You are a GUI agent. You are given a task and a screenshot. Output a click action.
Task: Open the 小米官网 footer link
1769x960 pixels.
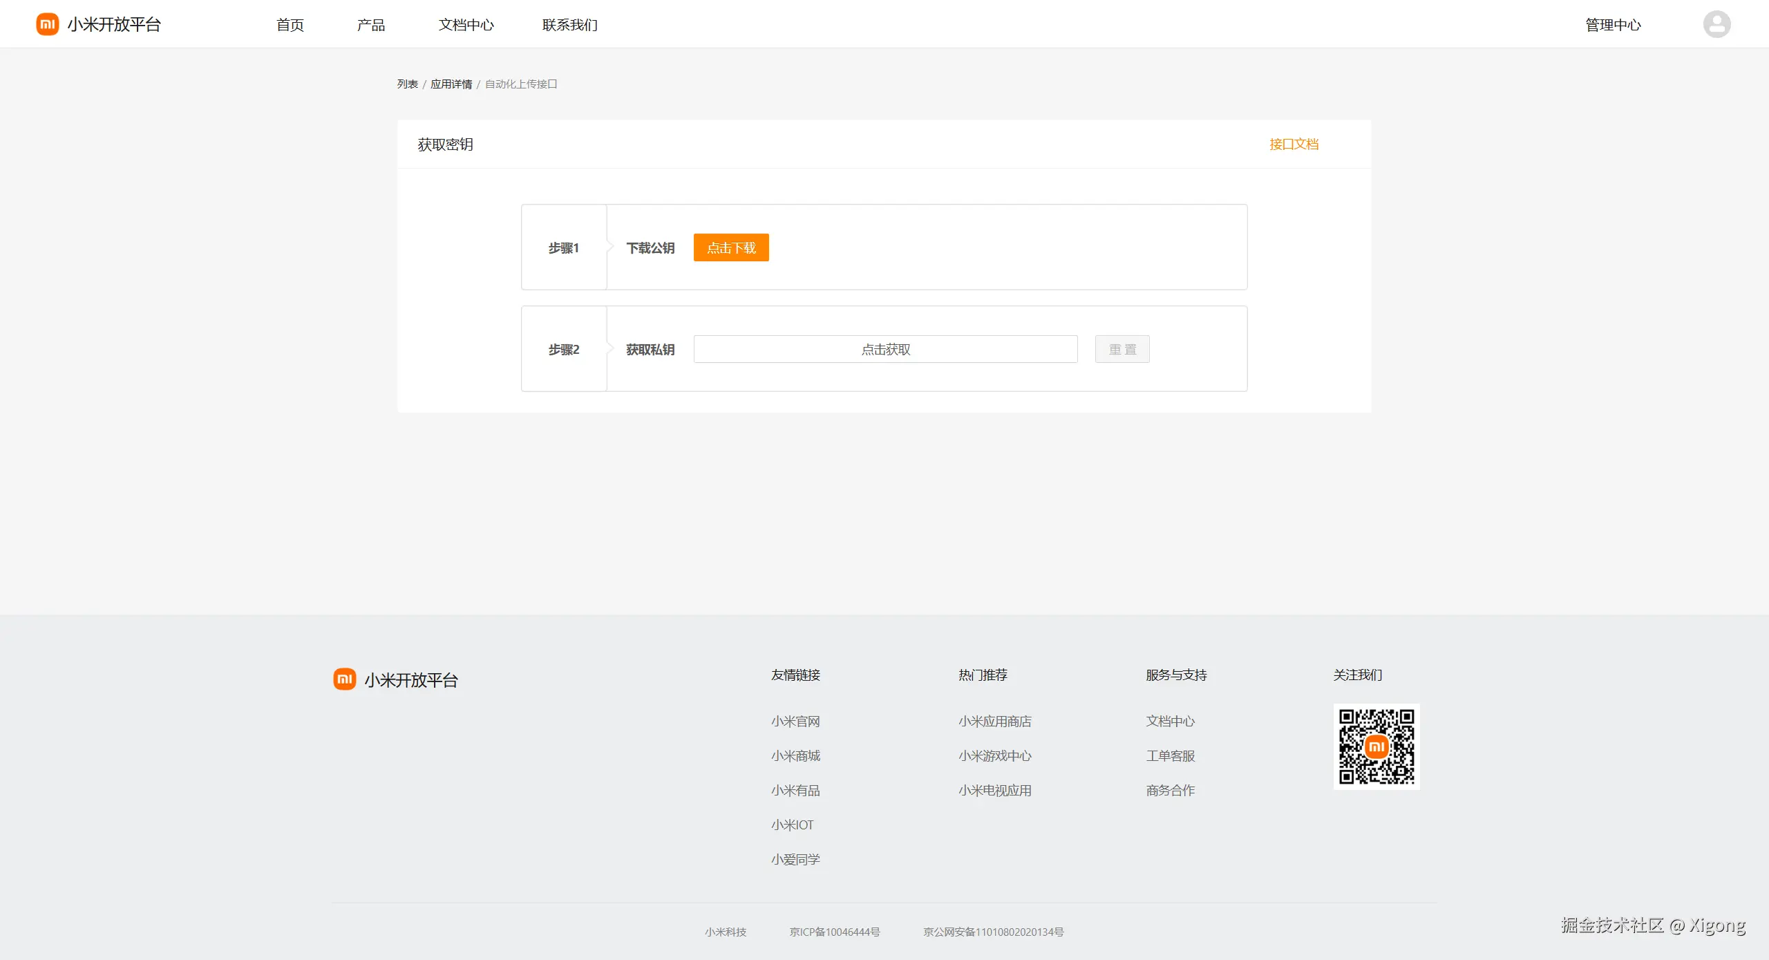[795, 721]
